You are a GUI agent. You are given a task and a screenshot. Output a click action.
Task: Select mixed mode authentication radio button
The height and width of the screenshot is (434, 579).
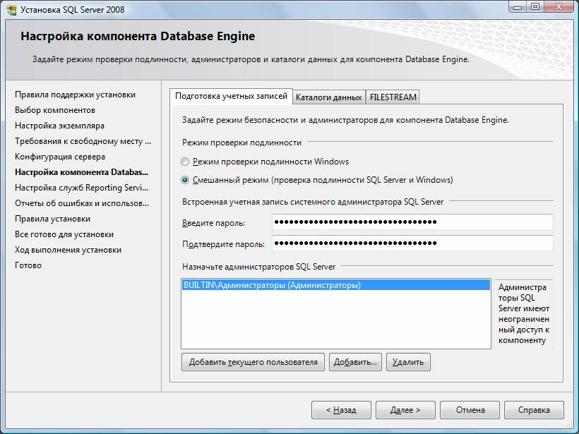pos(185,180)
